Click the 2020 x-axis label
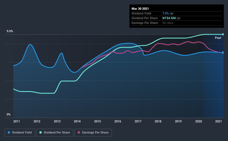This screenshot has height=141, width=228. [x=199, y=121]
